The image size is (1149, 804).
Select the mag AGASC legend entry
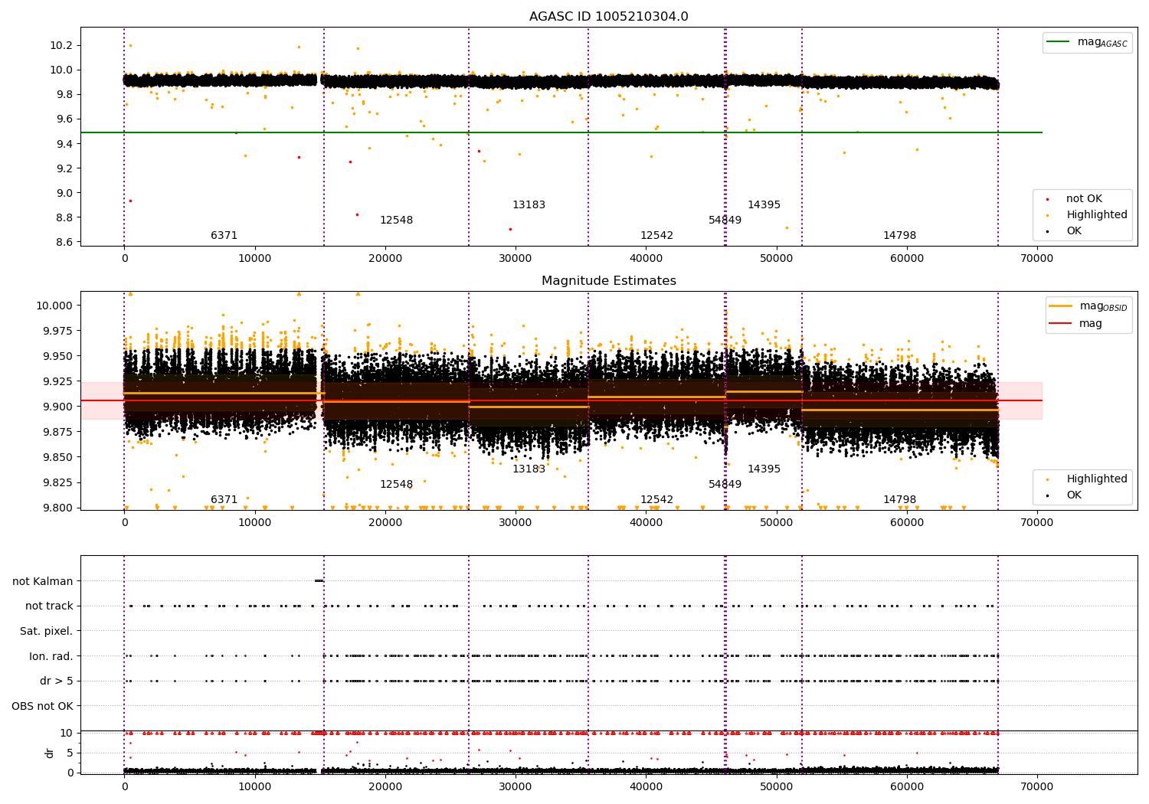coord(1088,42)
